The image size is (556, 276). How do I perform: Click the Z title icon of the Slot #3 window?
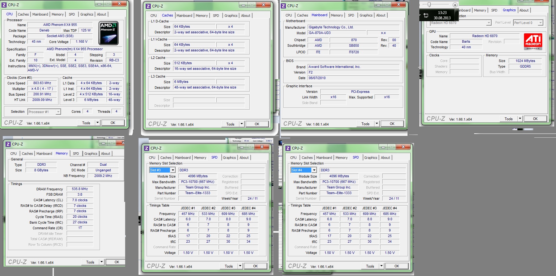tap(147, 148)
